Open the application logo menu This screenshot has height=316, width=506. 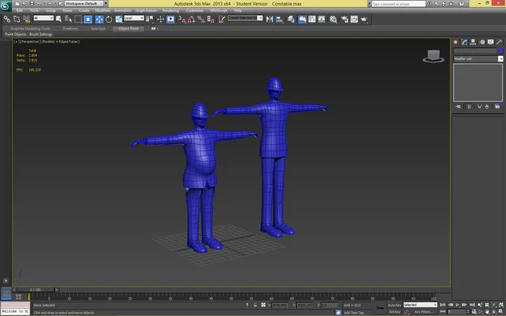click(5, 6)
